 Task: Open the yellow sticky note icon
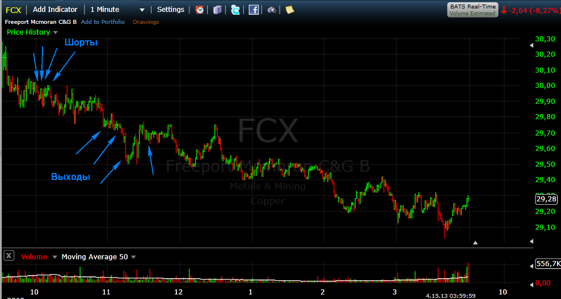click(289, 10)
